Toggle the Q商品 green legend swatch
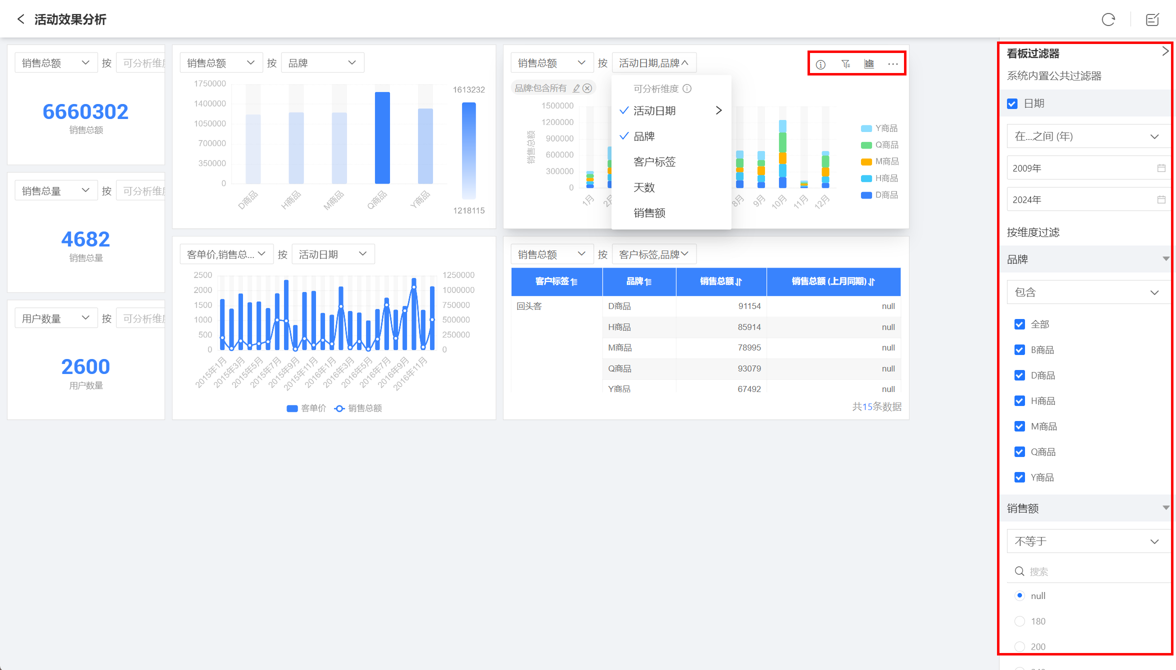The height and width of the screenshot is (670, 1176). 866,145
